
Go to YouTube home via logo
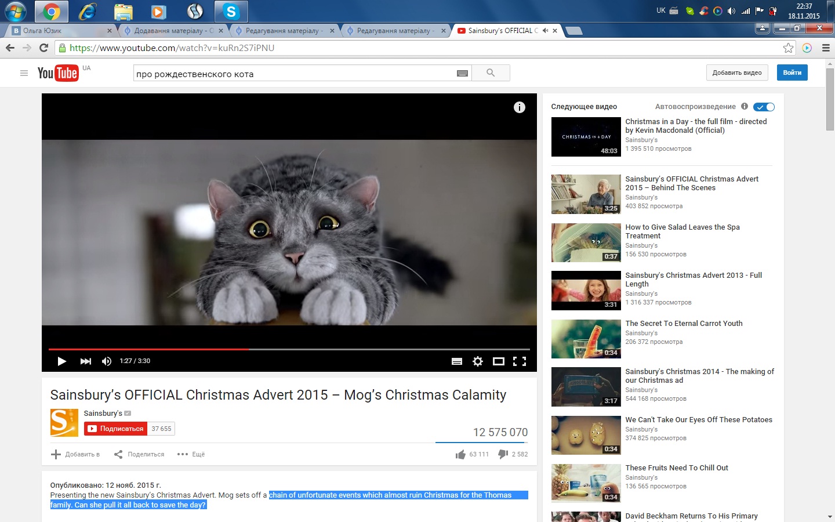point(58,73)
